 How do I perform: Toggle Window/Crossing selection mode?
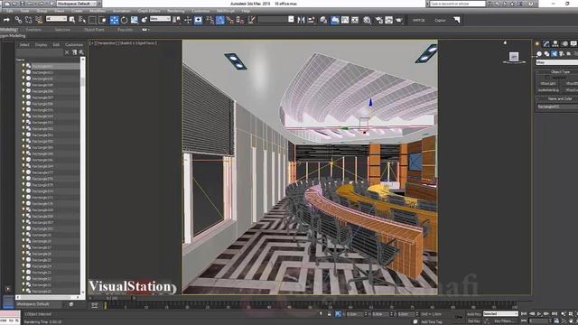click(x=102, y=20)
